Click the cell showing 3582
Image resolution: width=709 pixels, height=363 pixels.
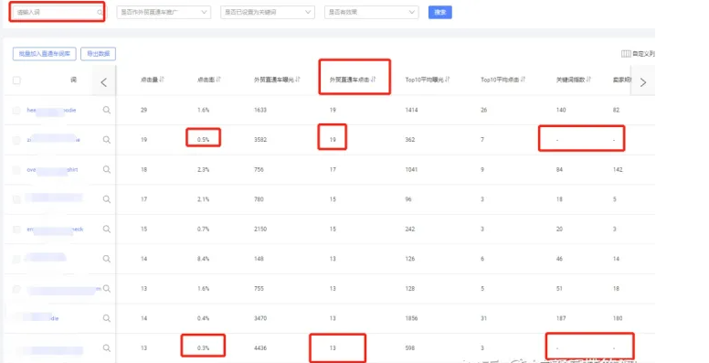click(x=260, y=140)
